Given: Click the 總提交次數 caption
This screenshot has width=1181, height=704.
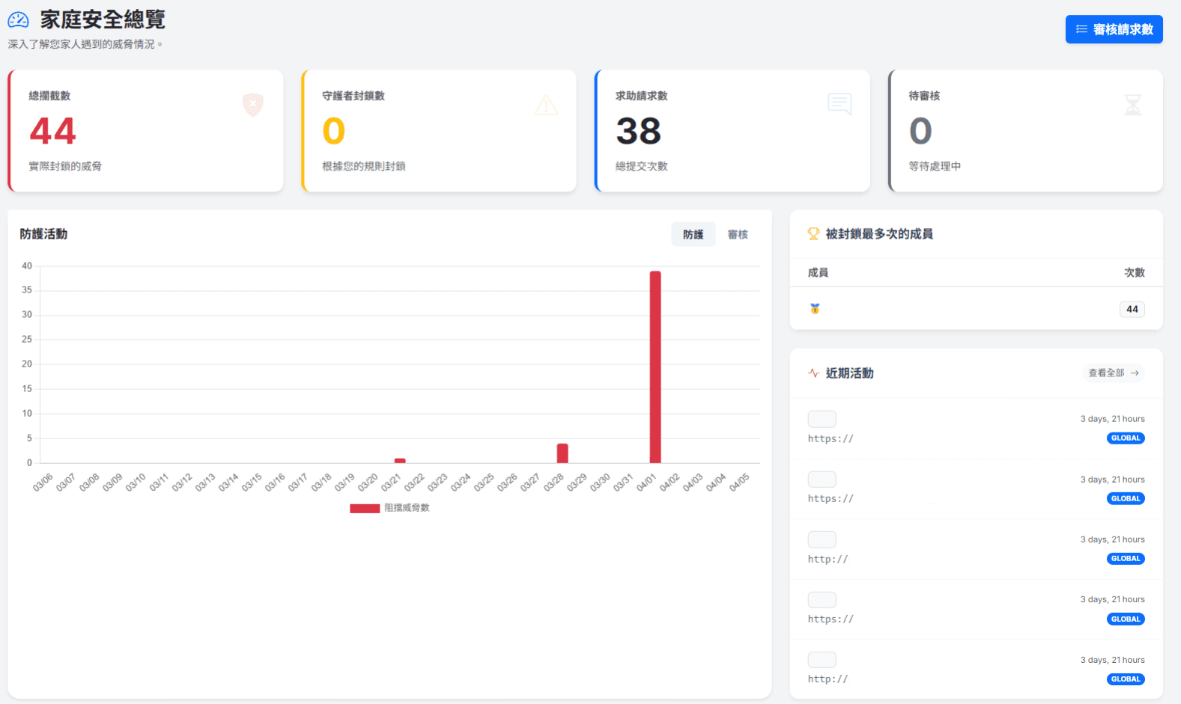Looking at the screenshot, I should click(x=642, y=166).
